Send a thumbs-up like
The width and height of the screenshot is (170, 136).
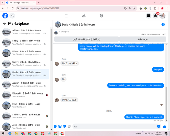165,126
